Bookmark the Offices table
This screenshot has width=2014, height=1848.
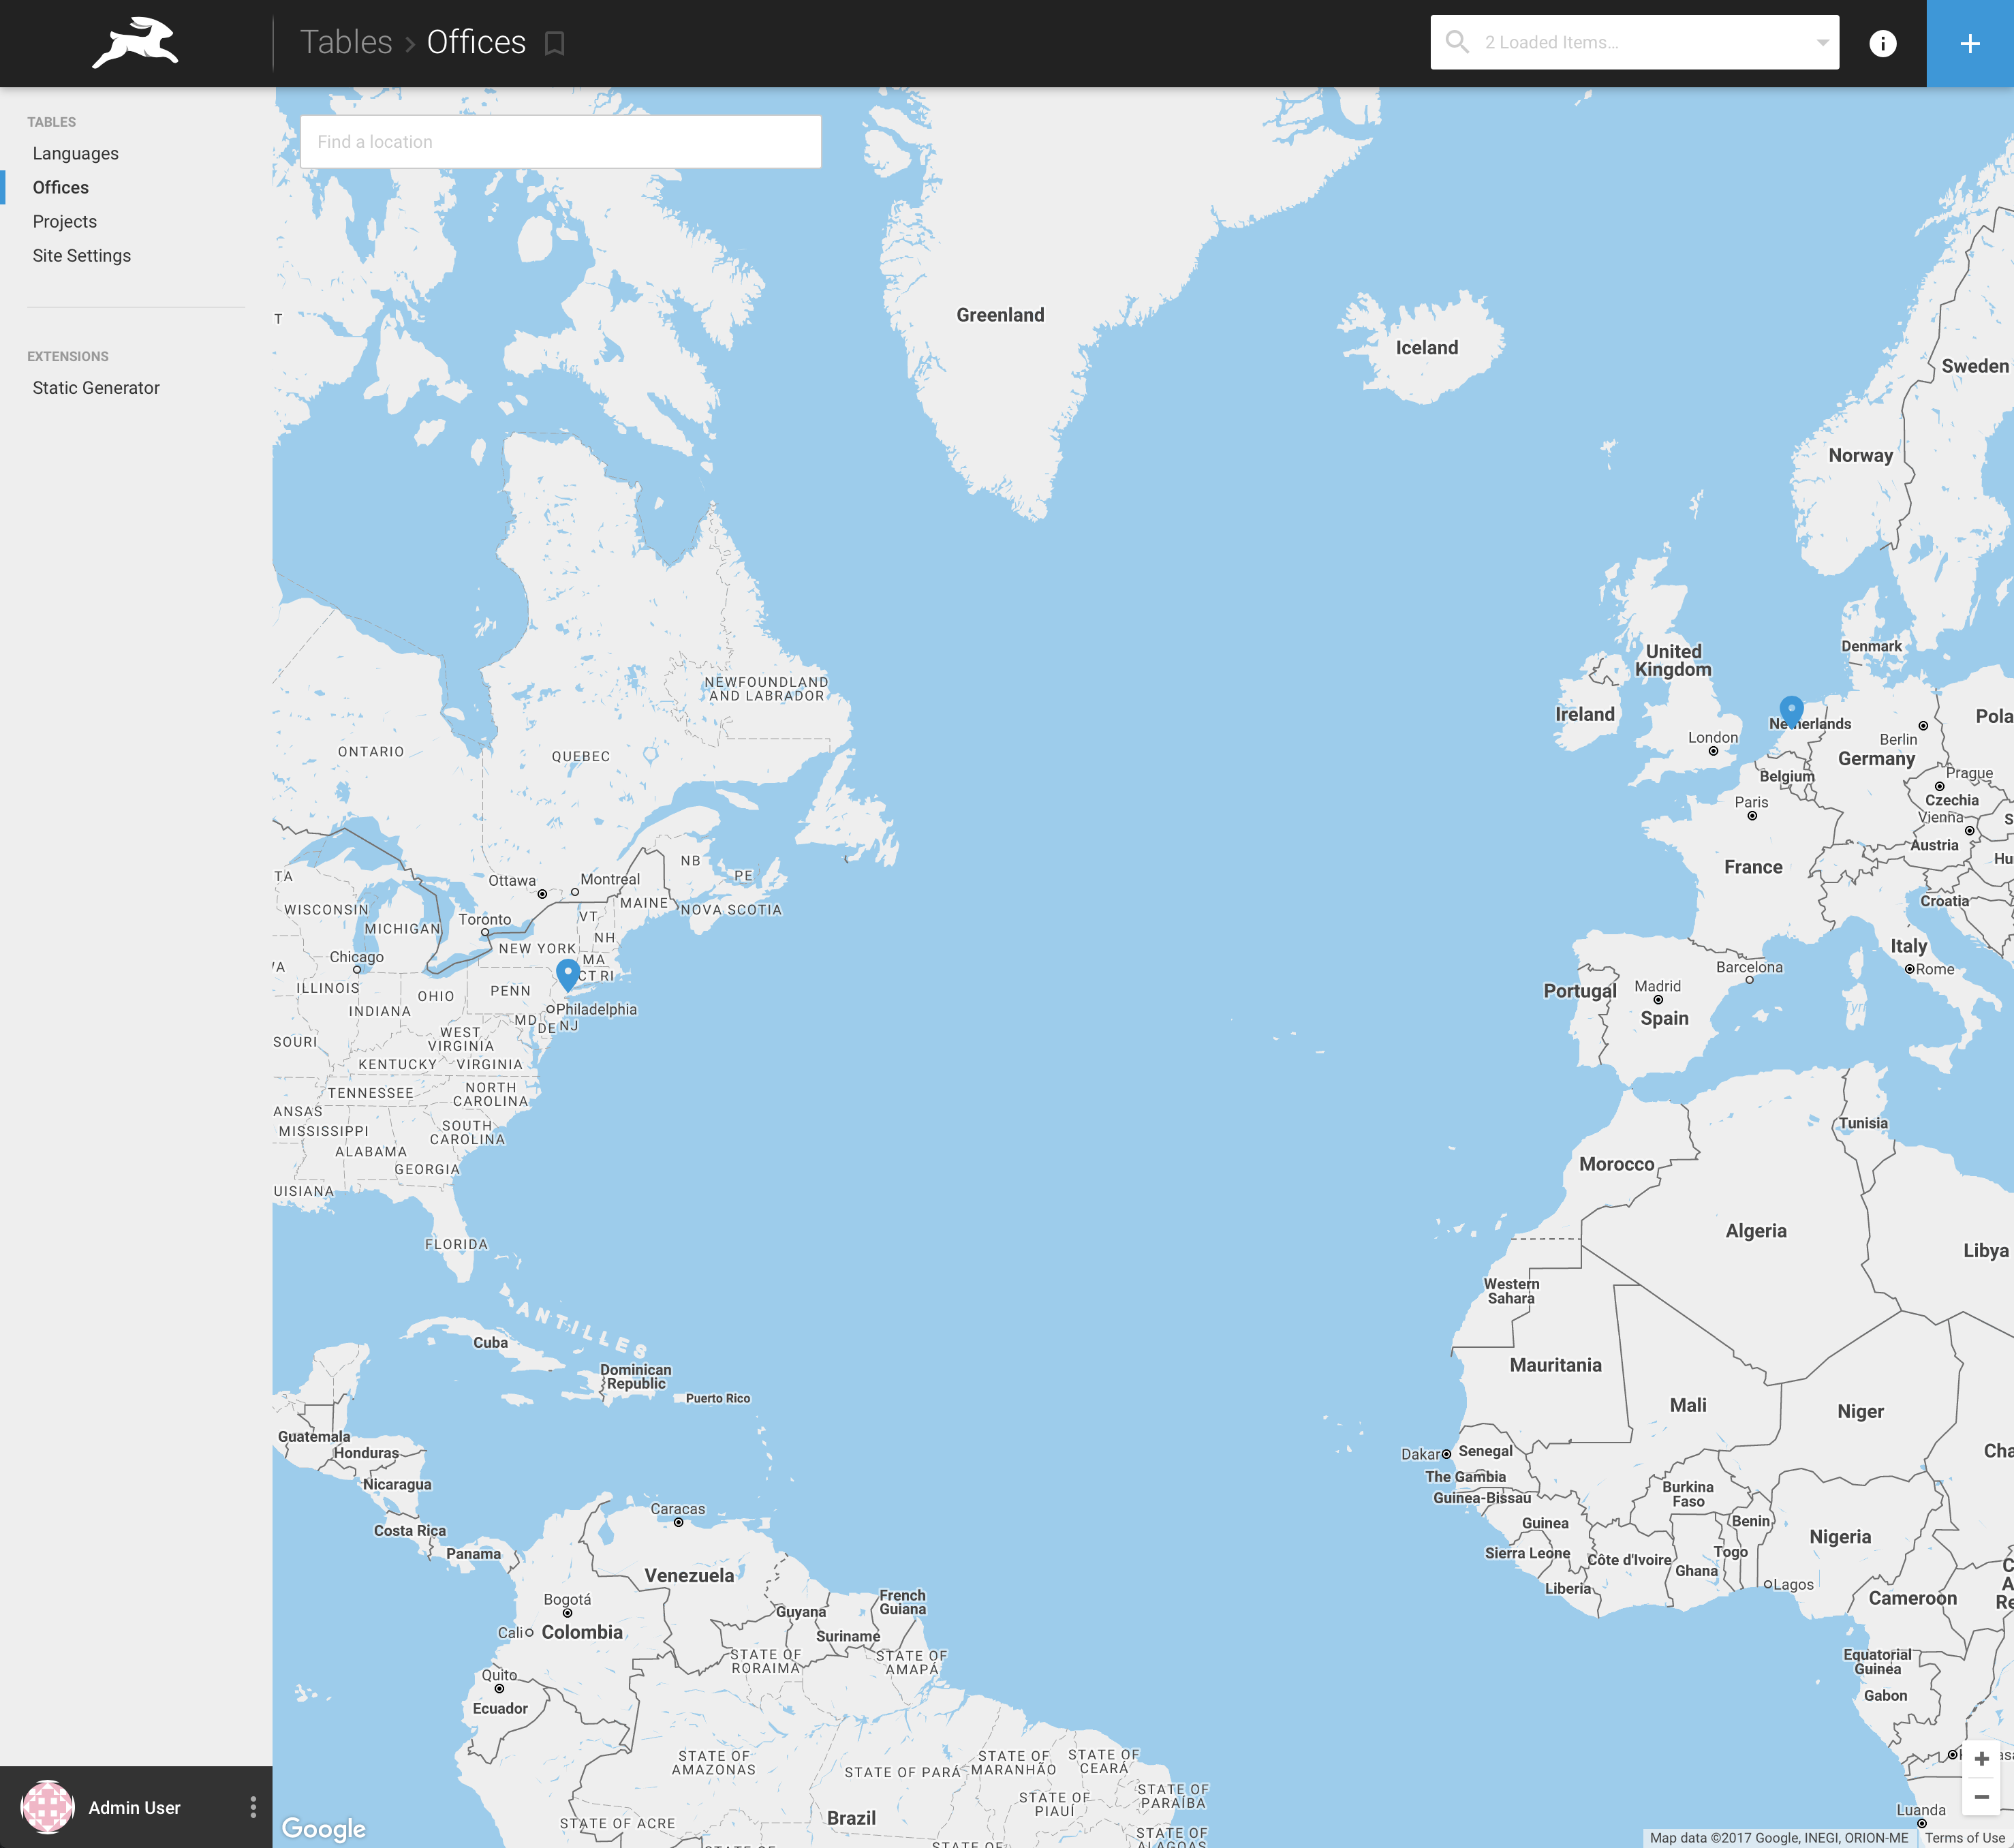click(x=555, y=43)
